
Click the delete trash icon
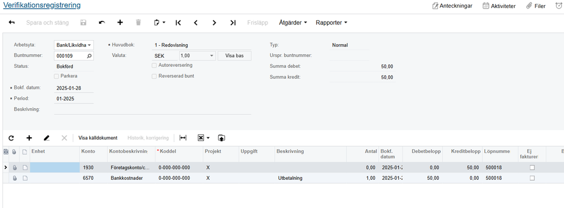click(x=138, y=22)
